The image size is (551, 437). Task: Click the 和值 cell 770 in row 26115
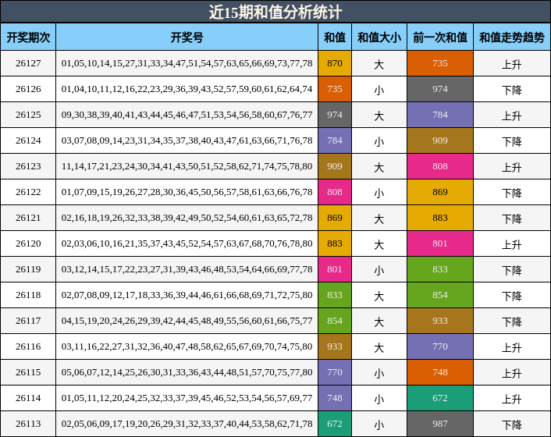335,372
